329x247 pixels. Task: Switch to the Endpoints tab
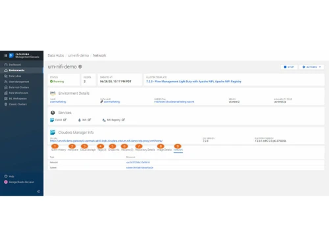pos(114,150)
